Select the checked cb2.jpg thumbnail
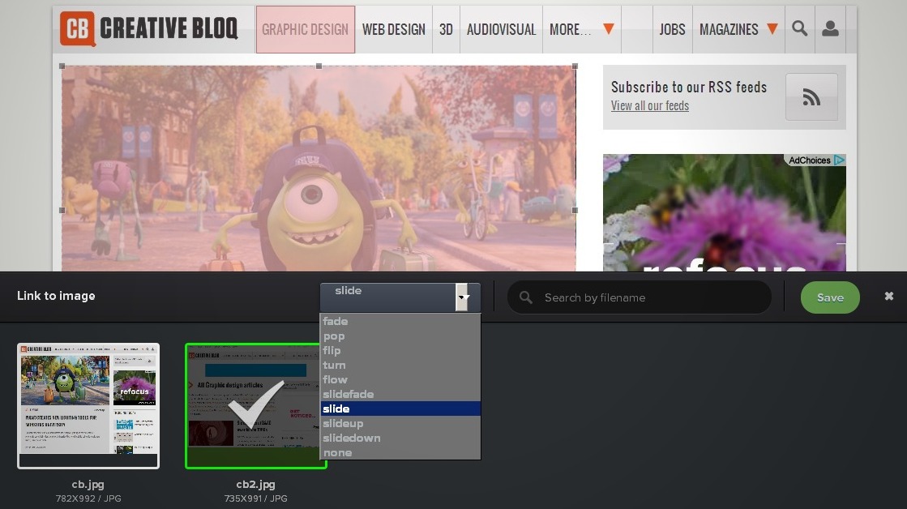 click(255, 405)
